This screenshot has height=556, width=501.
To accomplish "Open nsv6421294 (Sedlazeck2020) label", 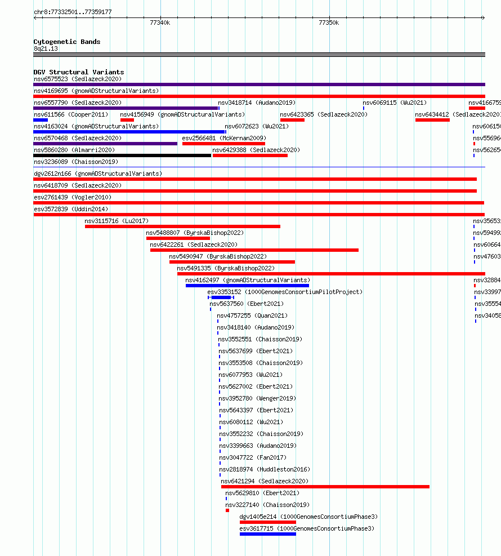I will coord(265,481).
